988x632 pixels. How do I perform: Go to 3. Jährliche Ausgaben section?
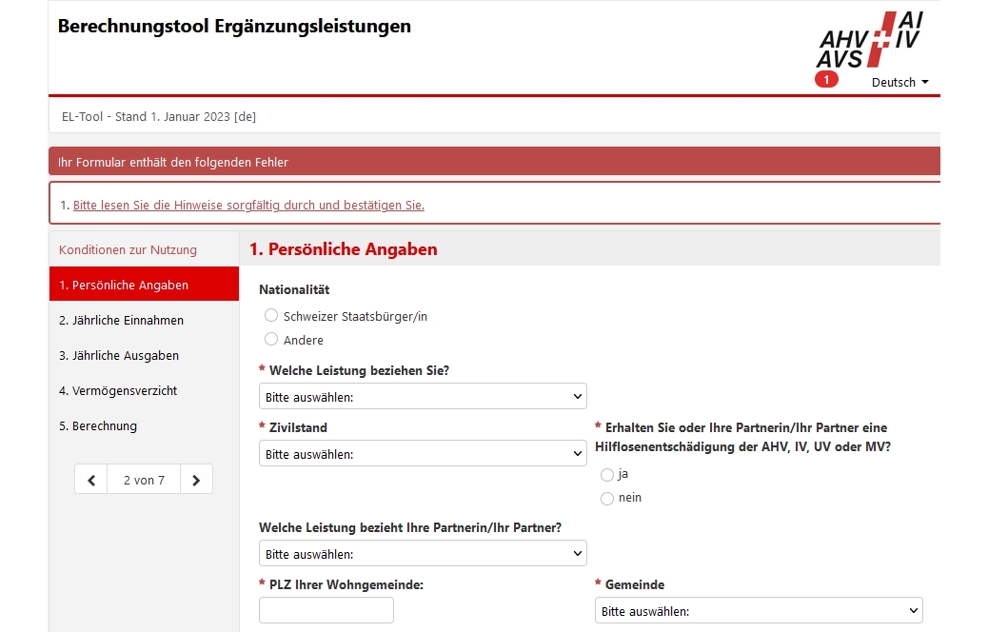(x=119, y=356)
